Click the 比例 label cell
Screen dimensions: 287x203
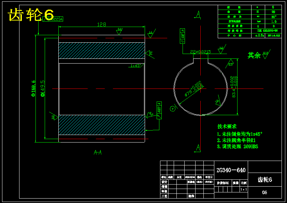tap(244, 183)
